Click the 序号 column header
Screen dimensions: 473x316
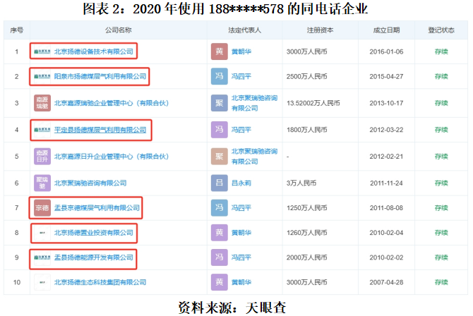coord(17,30)
